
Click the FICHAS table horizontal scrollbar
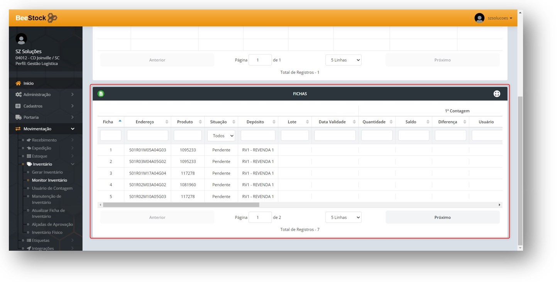pyautogui.click(x=181, y=205)
